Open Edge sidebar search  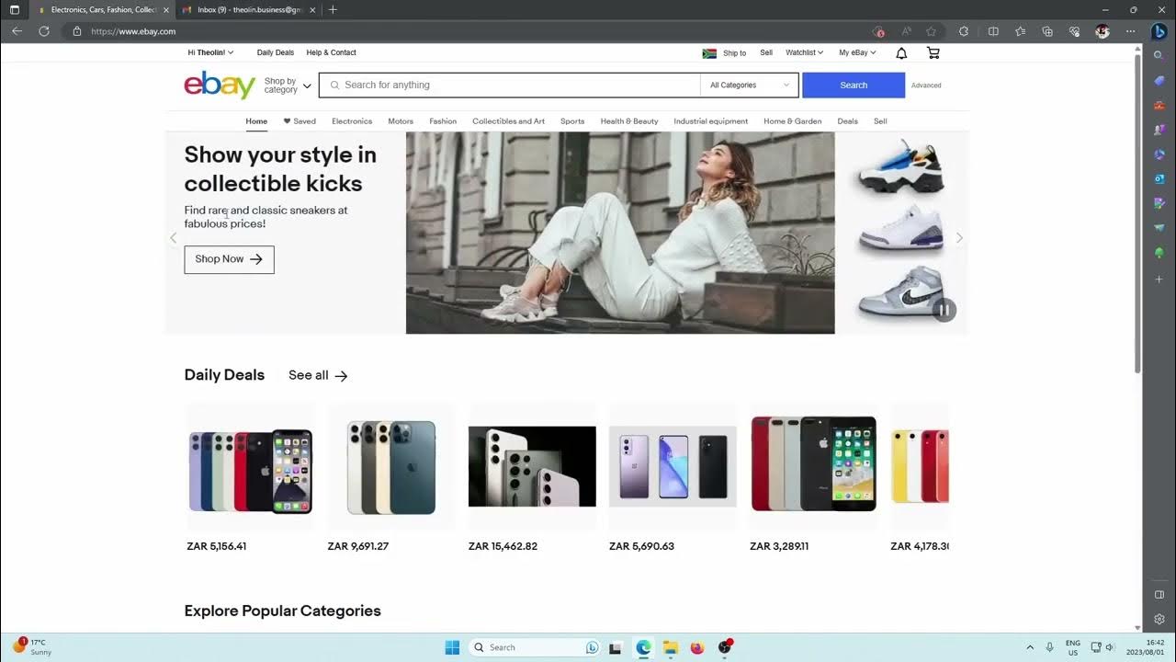(x=1159, y=56)
